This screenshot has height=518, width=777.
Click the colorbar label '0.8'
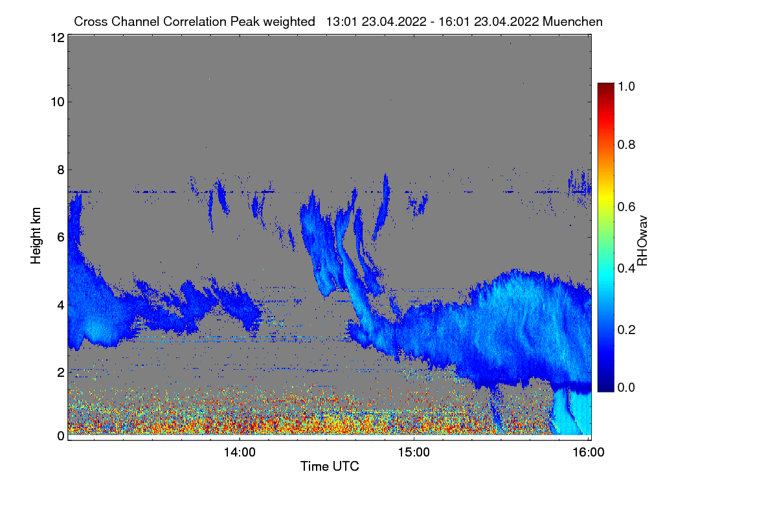point(627,145)
